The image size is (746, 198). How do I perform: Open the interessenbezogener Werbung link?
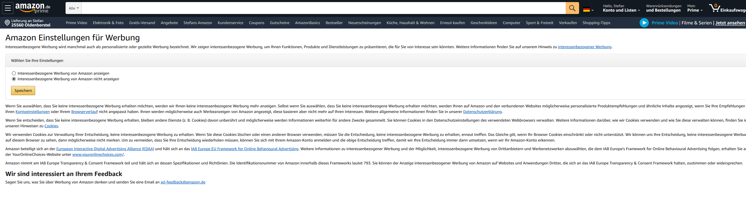584,47
